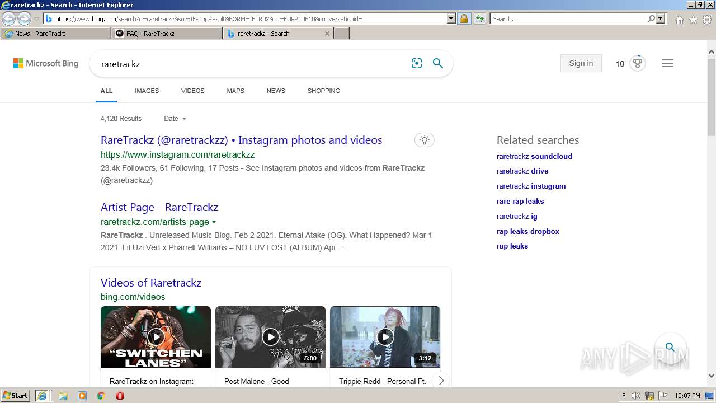Screen dimensions: 716x403
Task: Open the RareTrackz Instagram photos and videos result
Action: (x=241, y=140)
